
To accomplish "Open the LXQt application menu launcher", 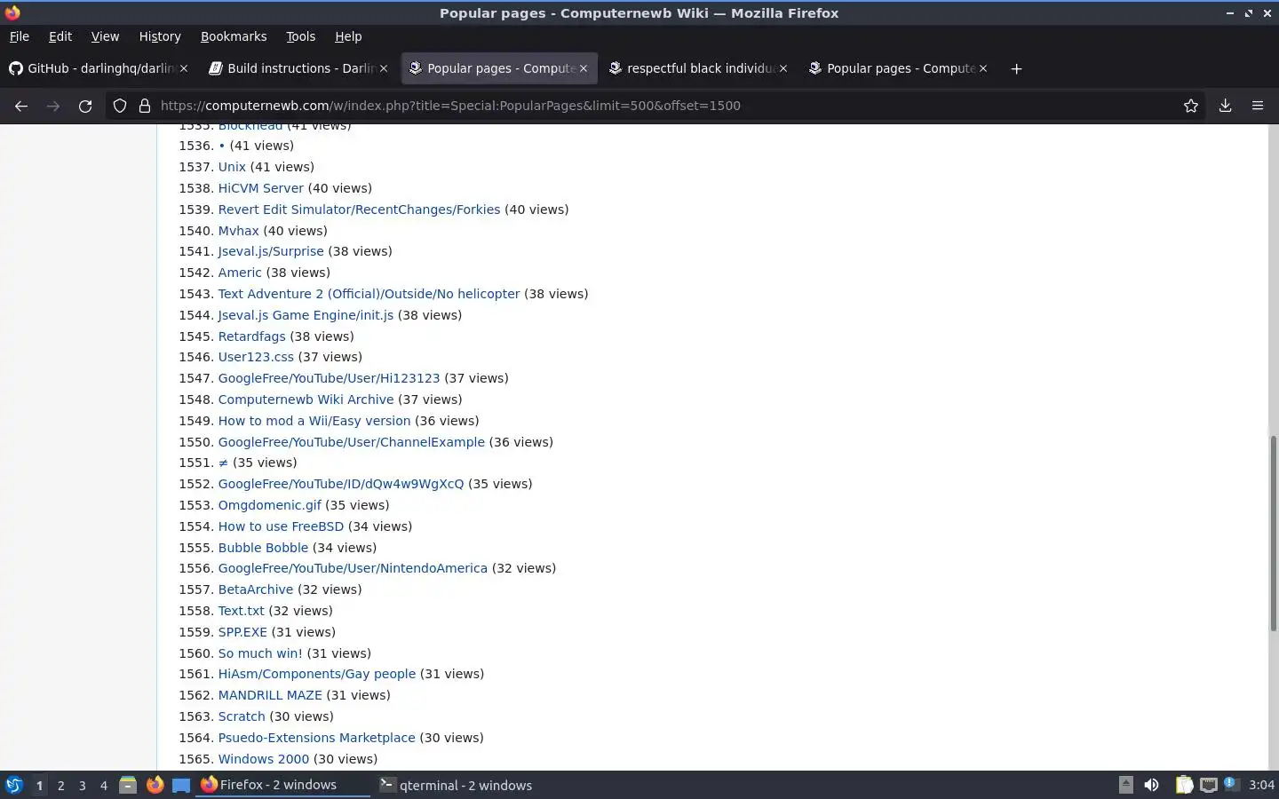I will coord(13,785).
